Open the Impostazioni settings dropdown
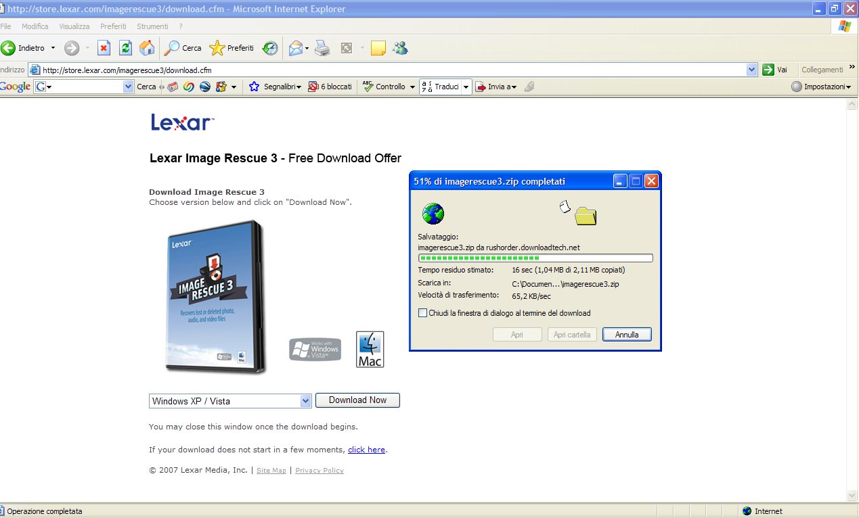859x518 pixels. tap(821, 87)
